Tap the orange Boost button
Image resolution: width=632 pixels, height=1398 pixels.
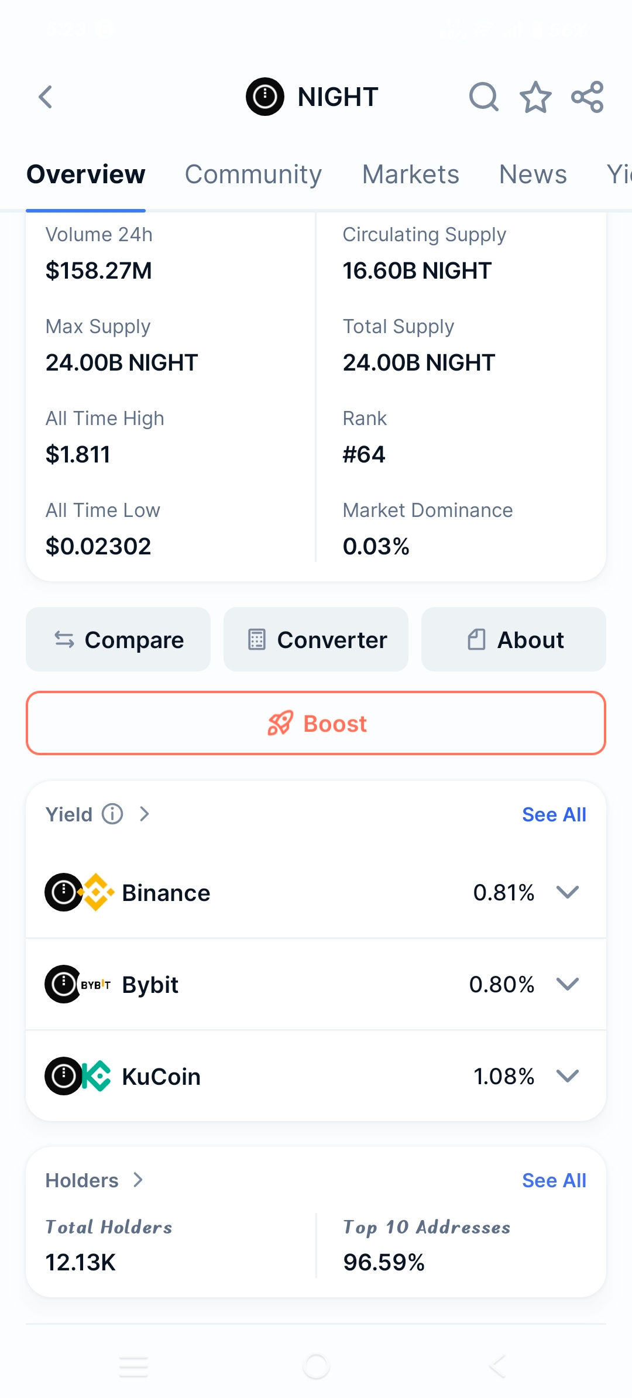(316, 724)
